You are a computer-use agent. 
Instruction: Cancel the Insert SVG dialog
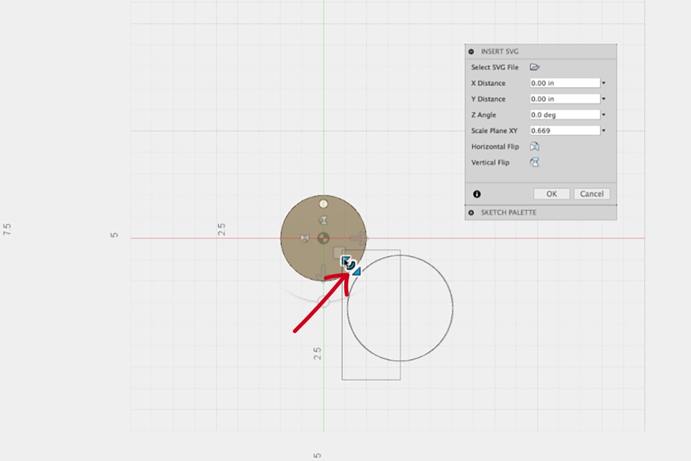point(591,194)
